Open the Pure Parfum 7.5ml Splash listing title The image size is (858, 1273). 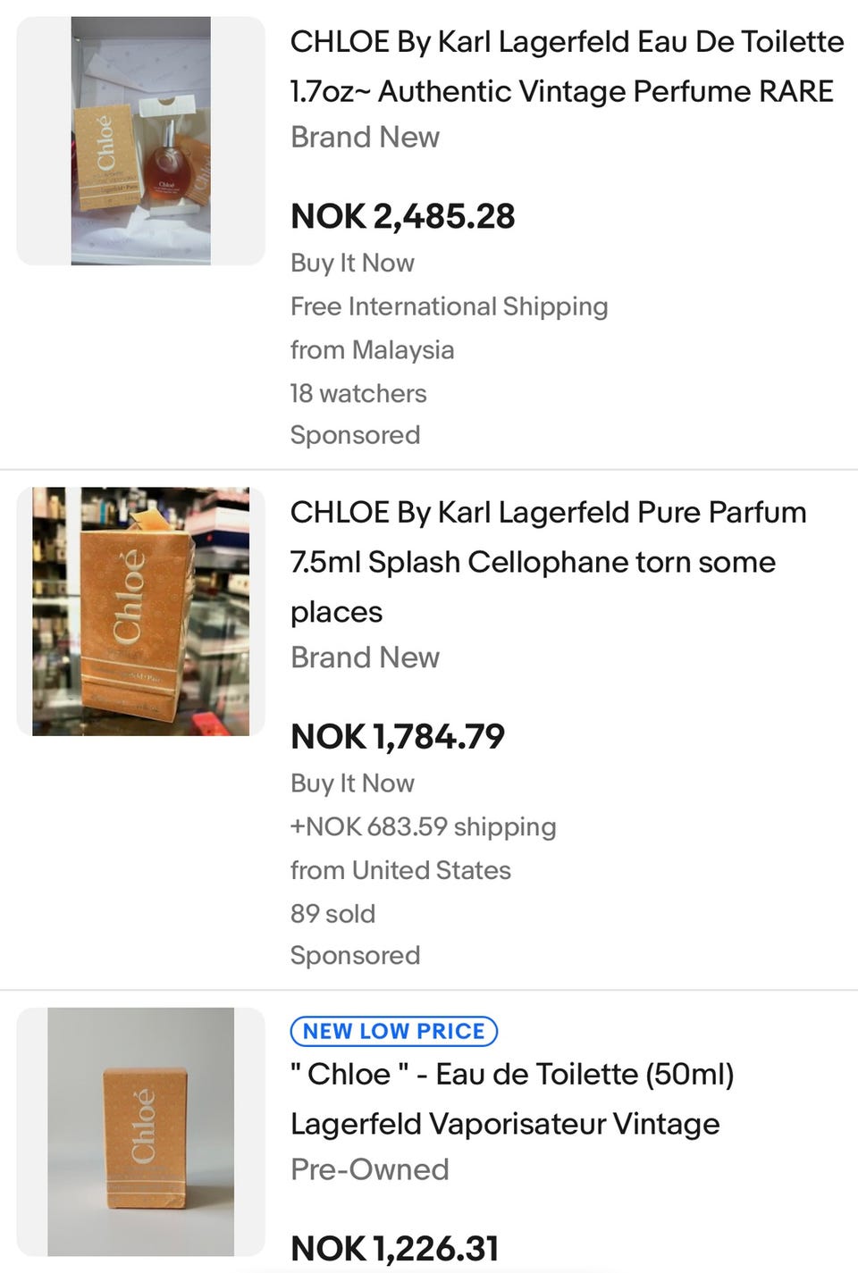pyautogui.click(x=547, y=561)
